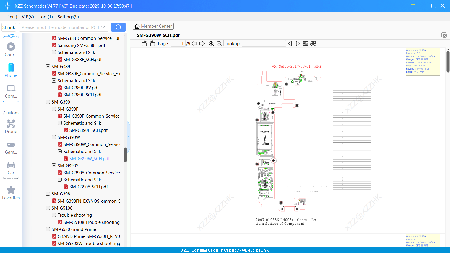Image resolution: width=450 pixels, height=253 pixels.
Task: Click the PDF viewer vertical scrollbar
Action: tap(448, 61)
